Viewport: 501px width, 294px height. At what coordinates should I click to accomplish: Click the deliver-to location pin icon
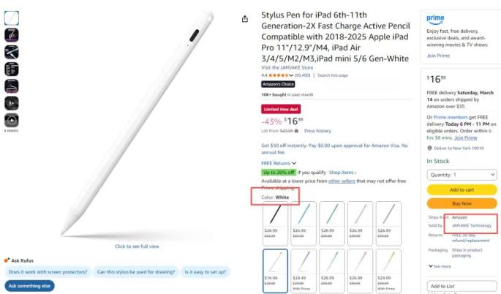(x=429, y=148)
